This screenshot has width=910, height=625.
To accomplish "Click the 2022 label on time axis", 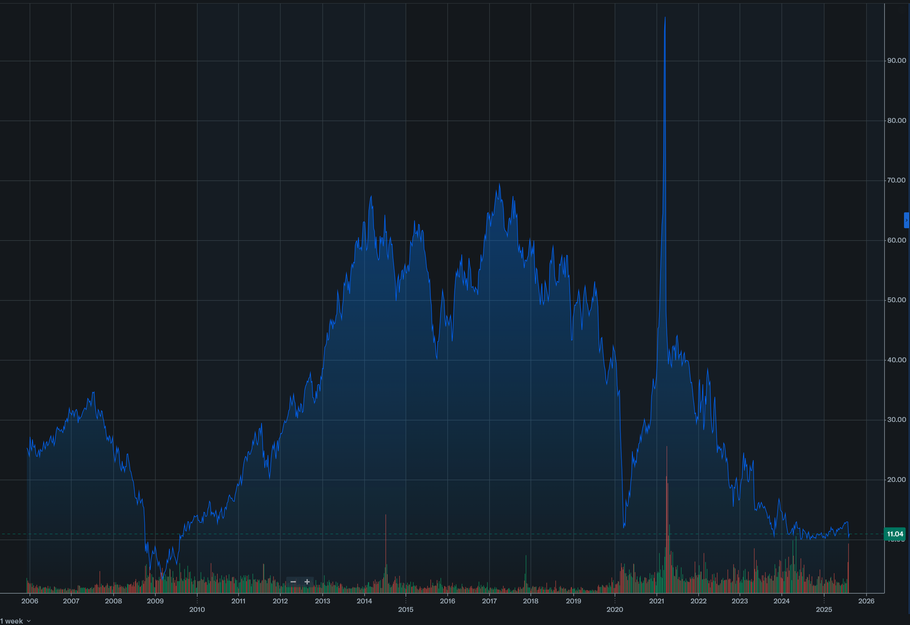I will [x=699, y=601].
